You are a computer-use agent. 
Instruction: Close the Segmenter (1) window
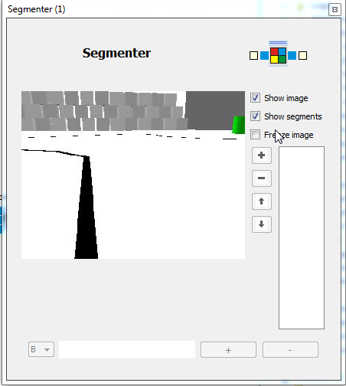[335, 9]
